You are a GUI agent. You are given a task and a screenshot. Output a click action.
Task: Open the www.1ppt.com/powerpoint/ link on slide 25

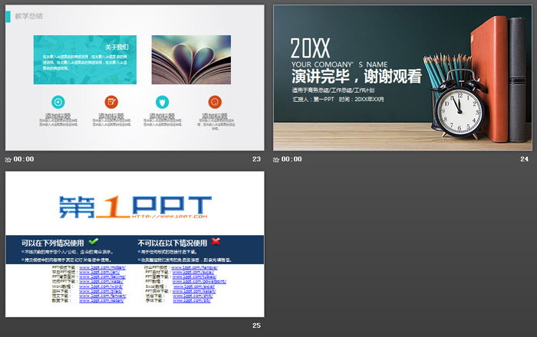tap(199, 282)
